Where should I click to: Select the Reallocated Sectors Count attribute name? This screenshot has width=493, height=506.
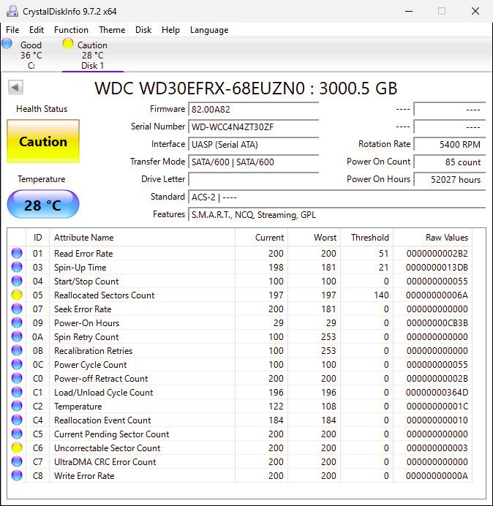(105, 295)
